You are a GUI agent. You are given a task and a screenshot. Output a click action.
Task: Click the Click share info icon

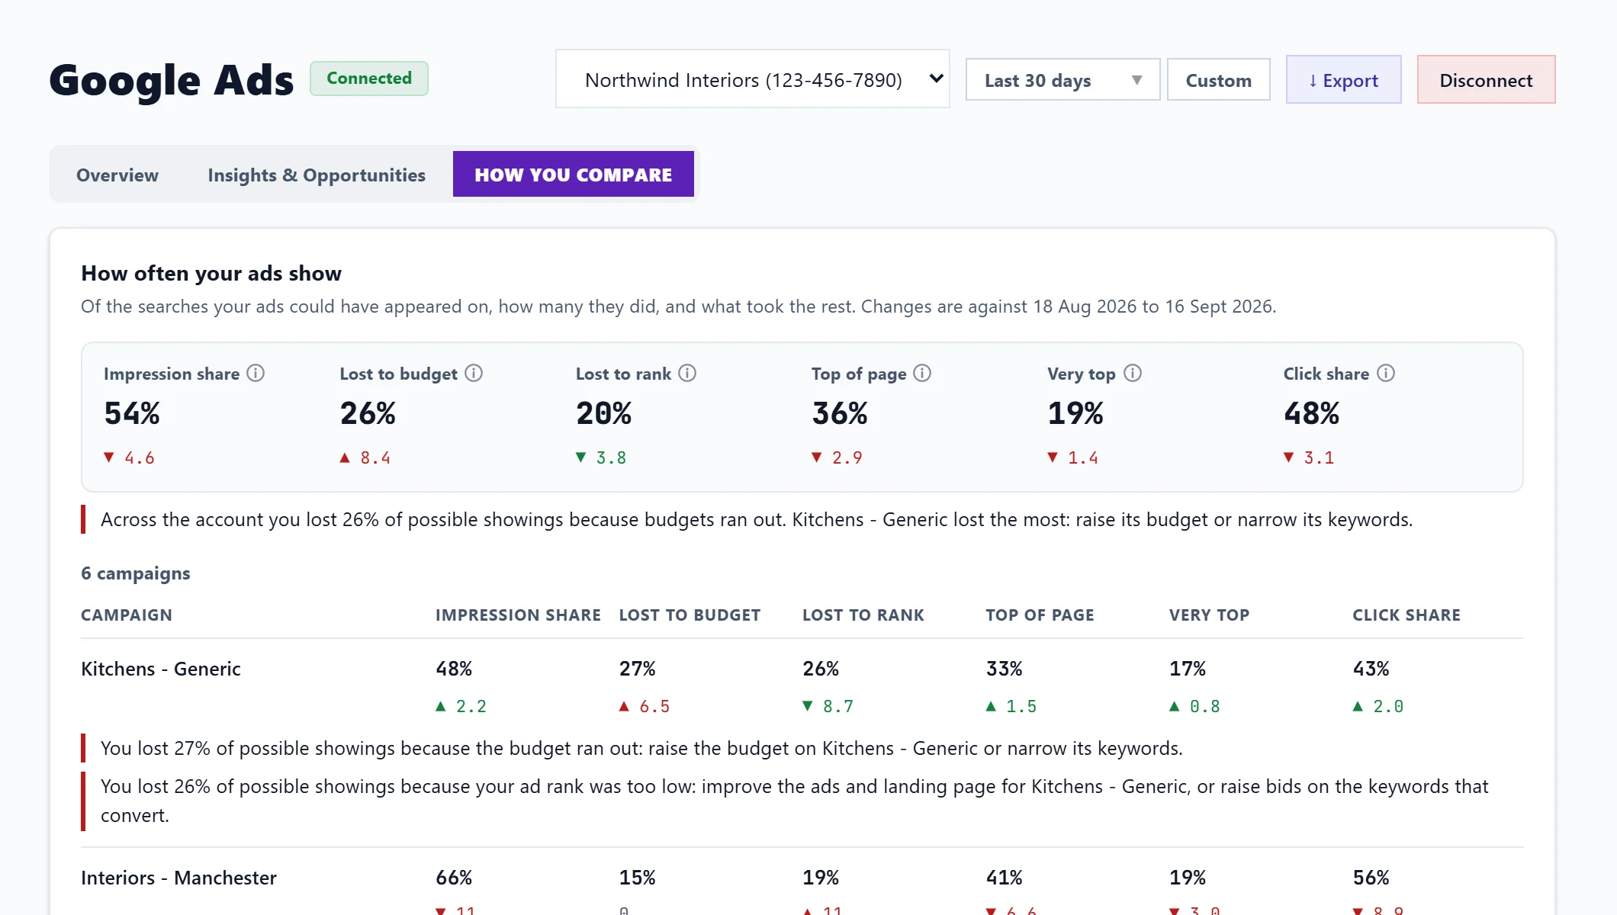(1386, 373)
